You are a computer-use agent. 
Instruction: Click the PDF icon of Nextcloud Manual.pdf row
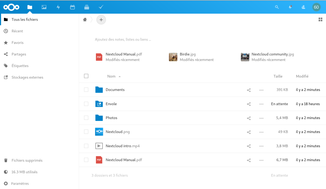[99, 160]
